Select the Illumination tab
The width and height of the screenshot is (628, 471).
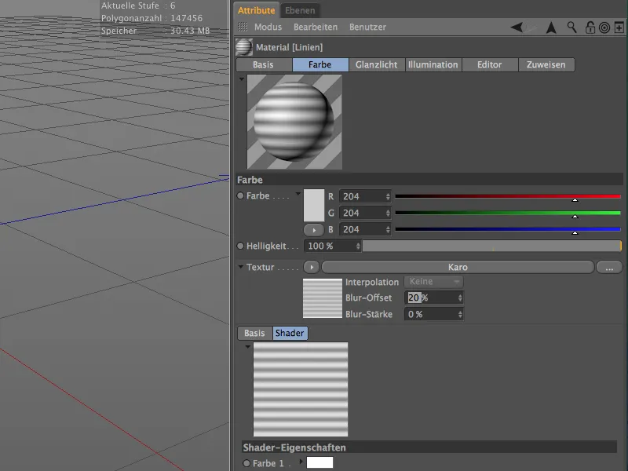tap(433, 65)
